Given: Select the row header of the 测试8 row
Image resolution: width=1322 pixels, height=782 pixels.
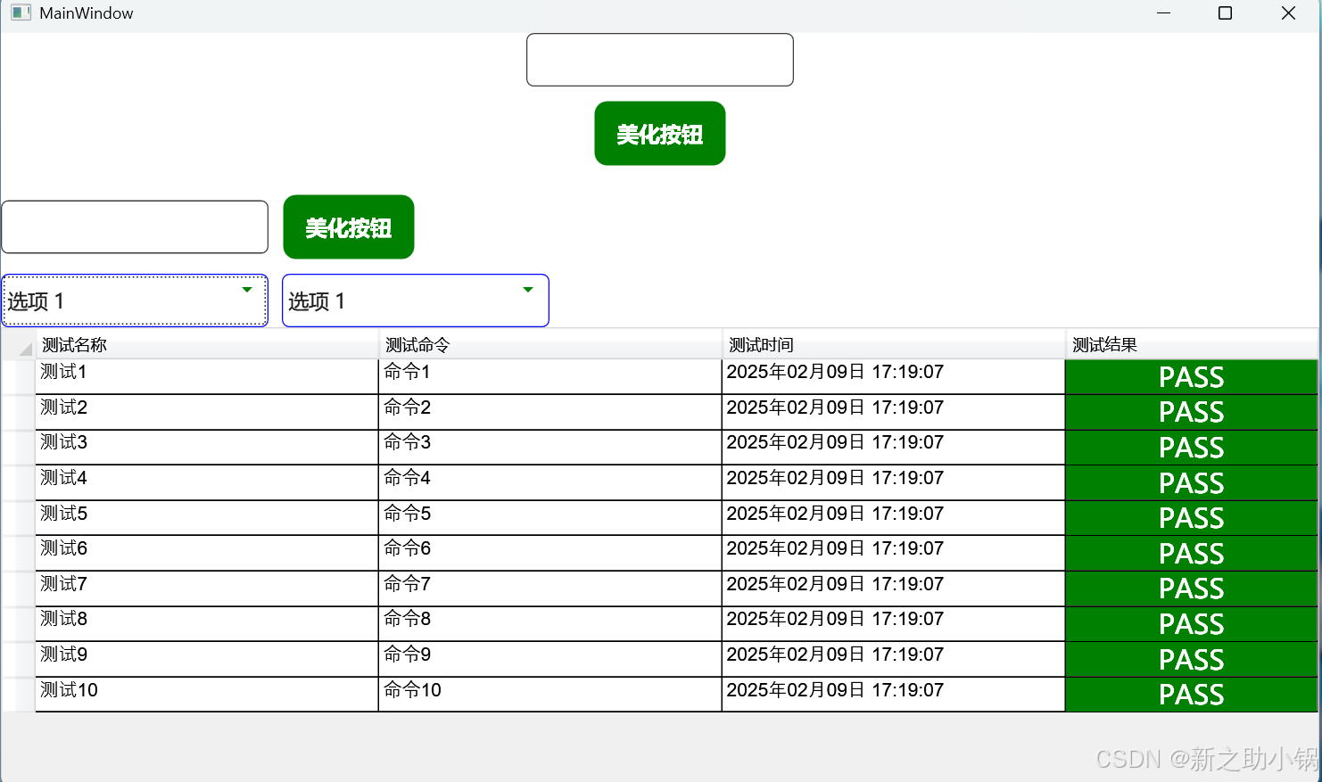Looking at the screenshot, I should point(19,623).
